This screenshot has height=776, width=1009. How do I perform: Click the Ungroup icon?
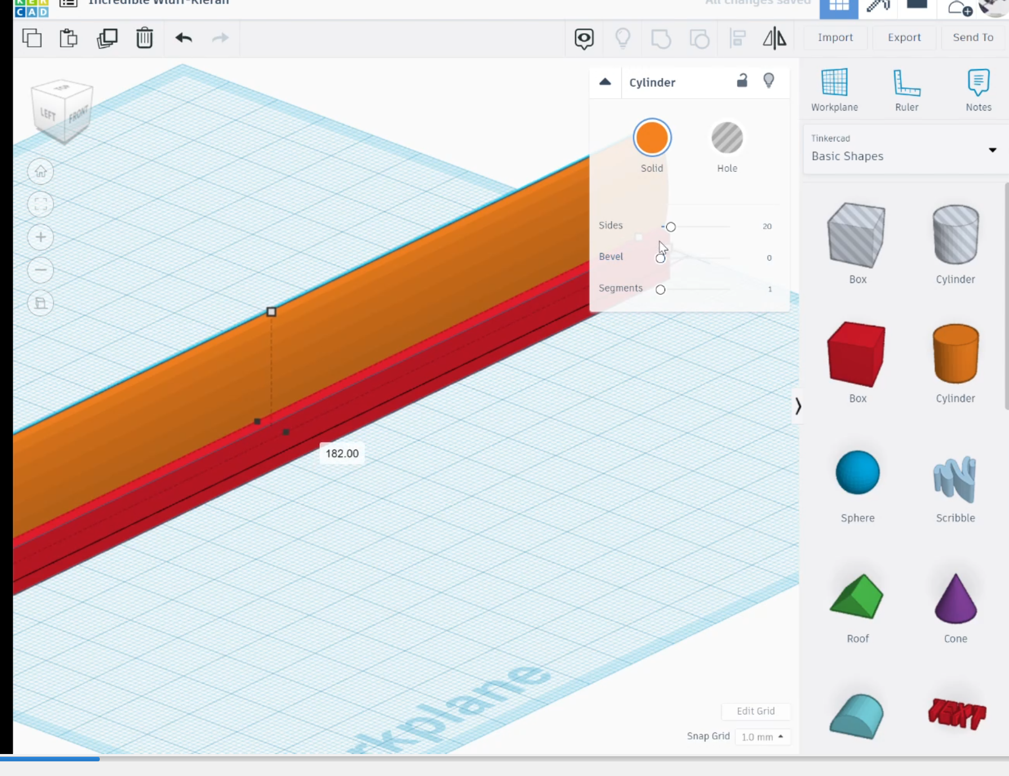699,38
